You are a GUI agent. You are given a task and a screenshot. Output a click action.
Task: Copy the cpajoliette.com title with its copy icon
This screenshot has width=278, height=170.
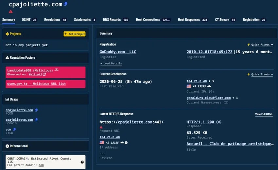pos(65,4)
